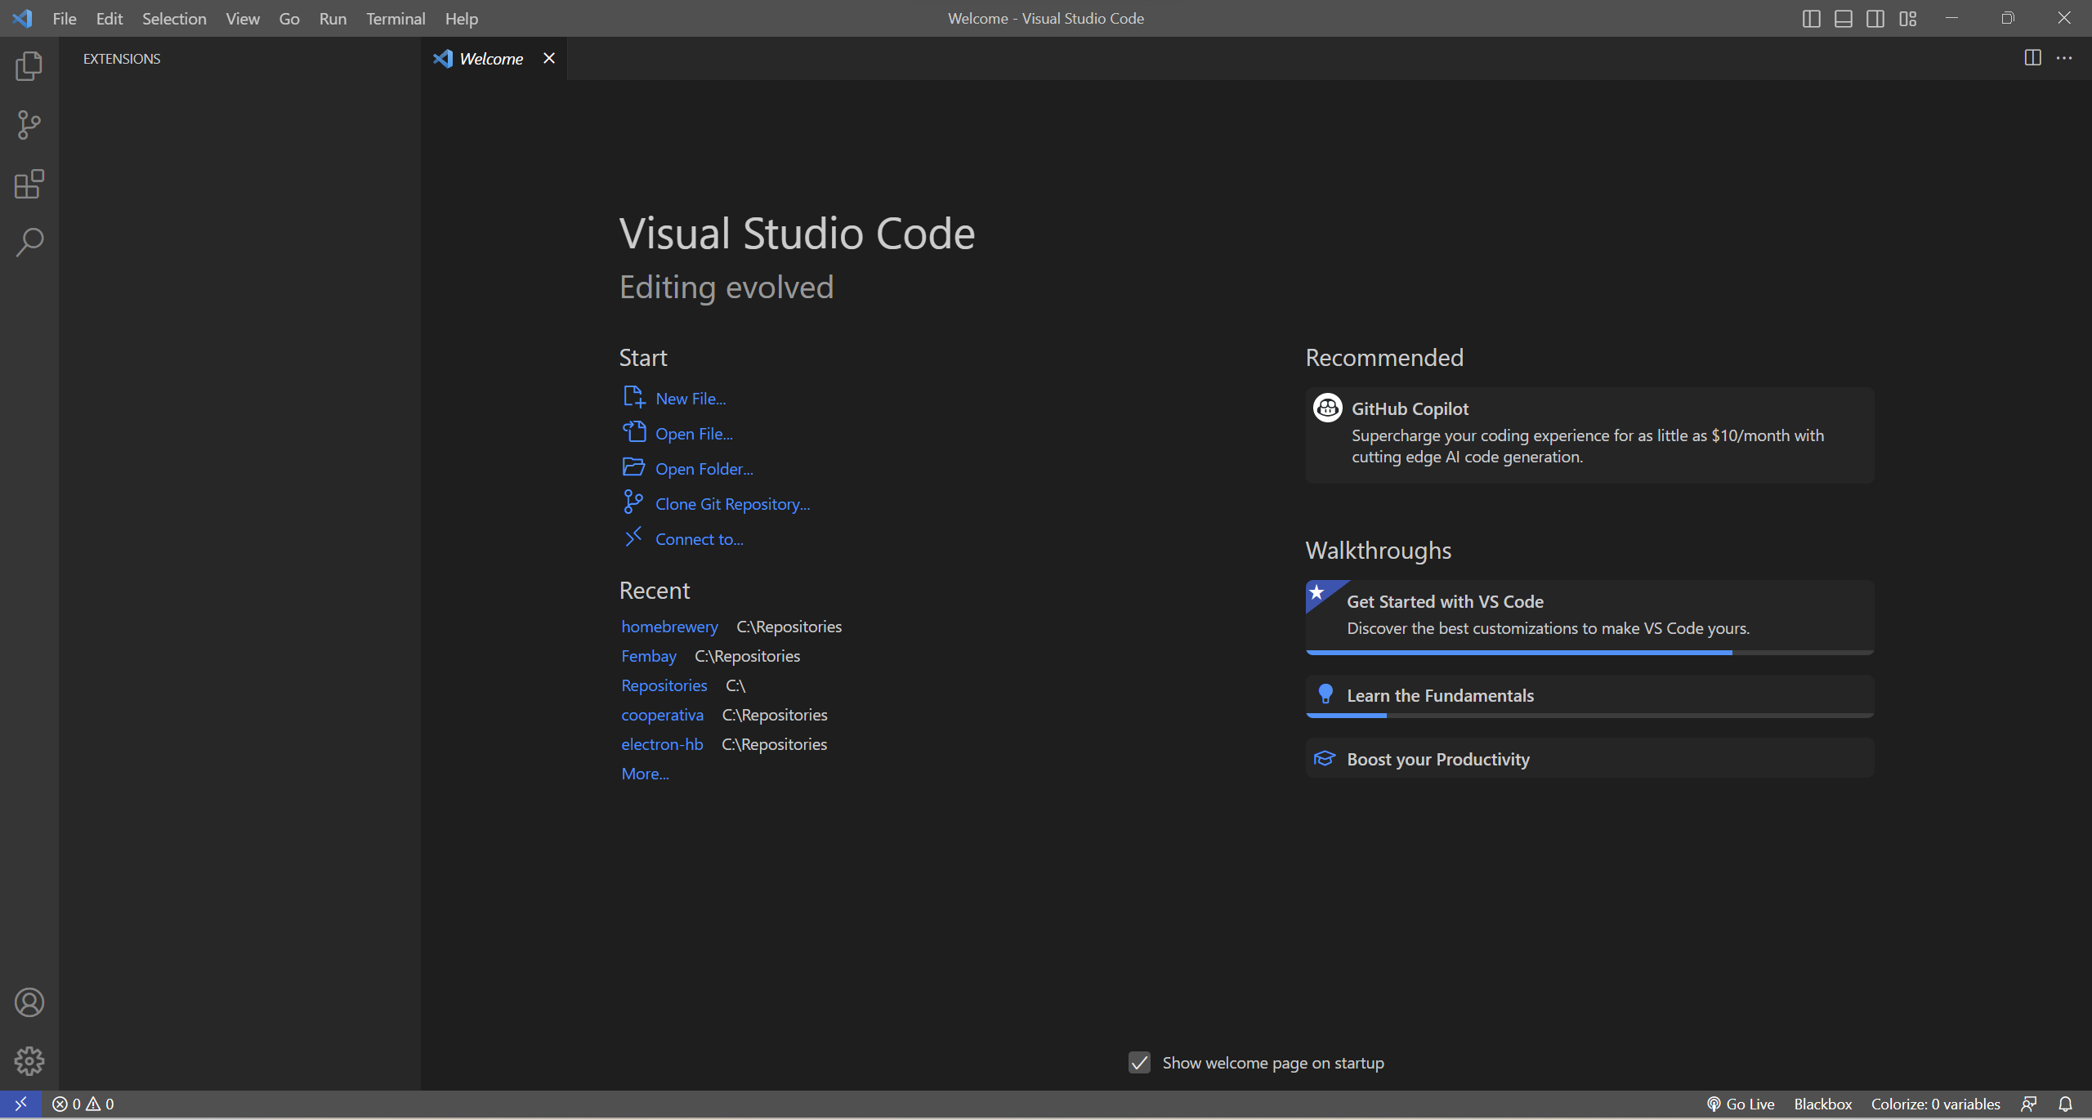Click the errors and warnings indicator
The height and width of the screenshot is (1120, 2092).
point(83,1103)
